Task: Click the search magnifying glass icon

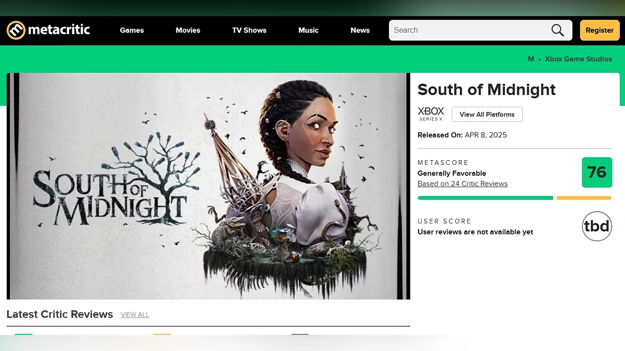Action: click(x=558, y=30)
